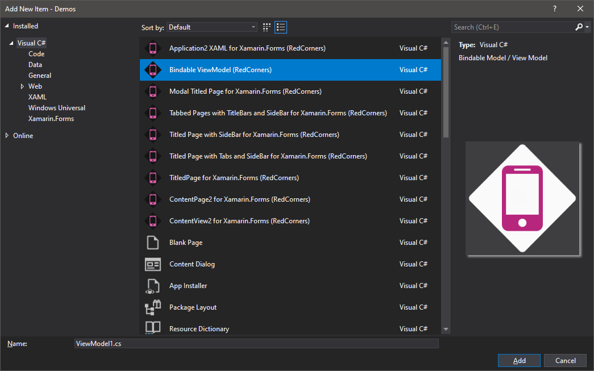Select the Code category
The width and height of the screenshot is (594, 371).
pyautogui.click(x=36, y=54)
